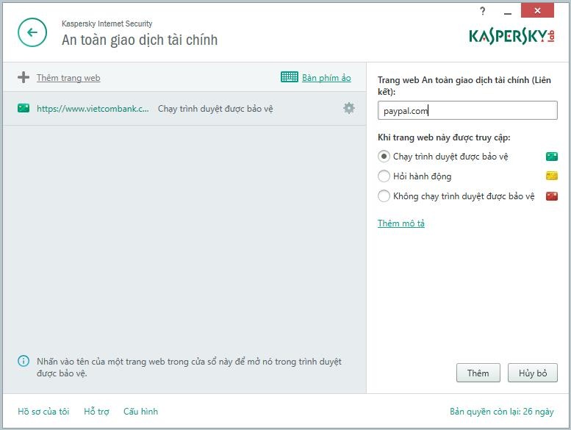Close the Kaspersky window
This screenshot has height=430, width=571.
pyautogui.click(x=537, y=11)
